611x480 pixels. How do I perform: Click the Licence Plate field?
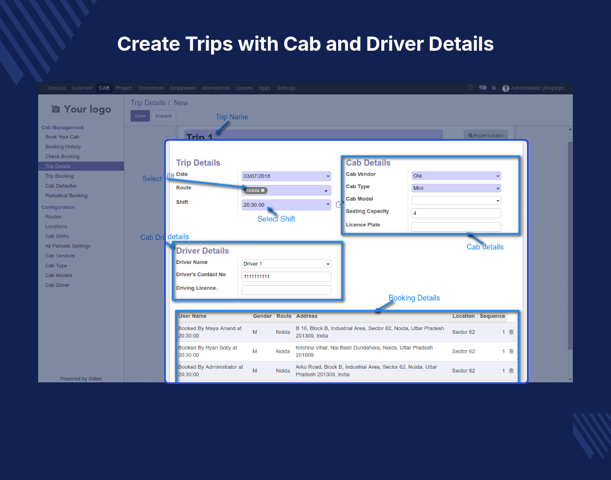point(456,227)
